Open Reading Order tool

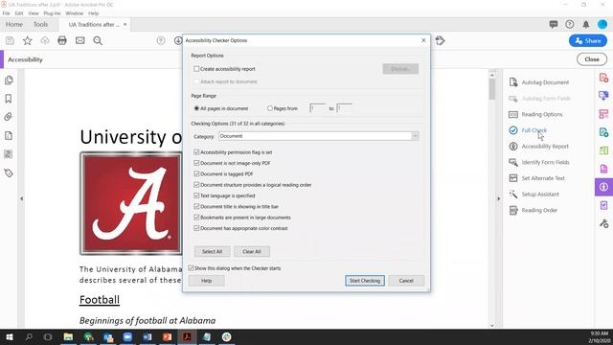[x=534, y=210]
